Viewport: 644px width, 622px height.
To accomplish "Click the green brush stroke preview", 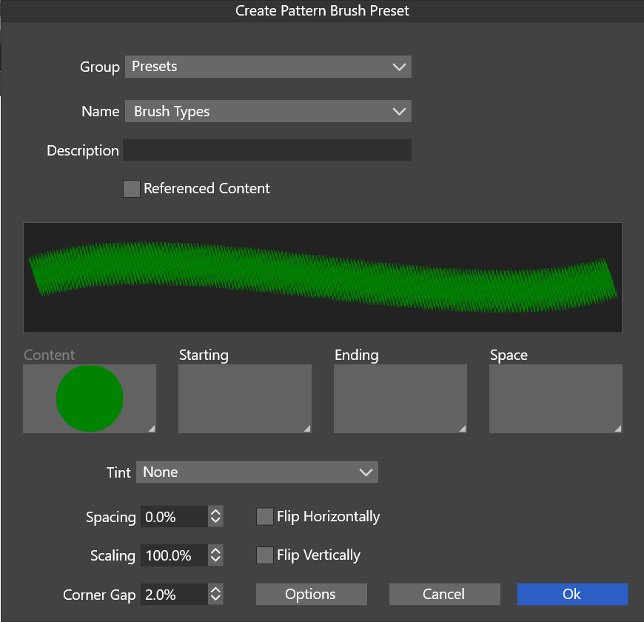I will point(322,278).
